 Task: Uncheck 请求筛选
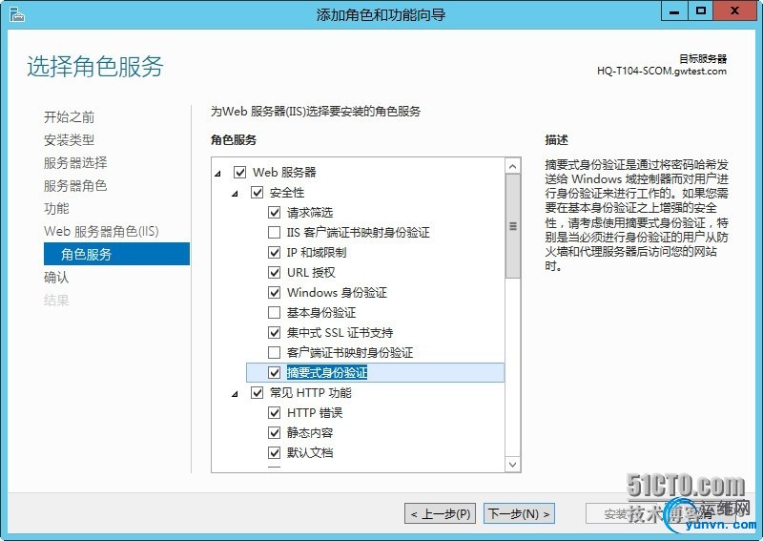275,213
